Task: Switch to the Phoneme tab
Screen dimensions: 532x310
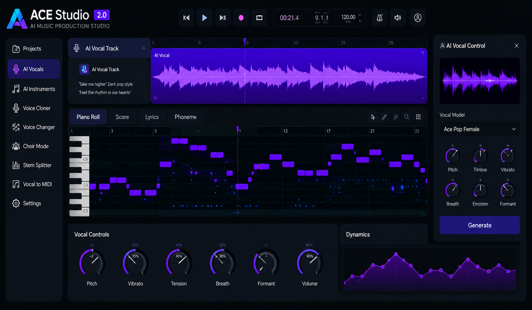Action: tap(186, 117)
